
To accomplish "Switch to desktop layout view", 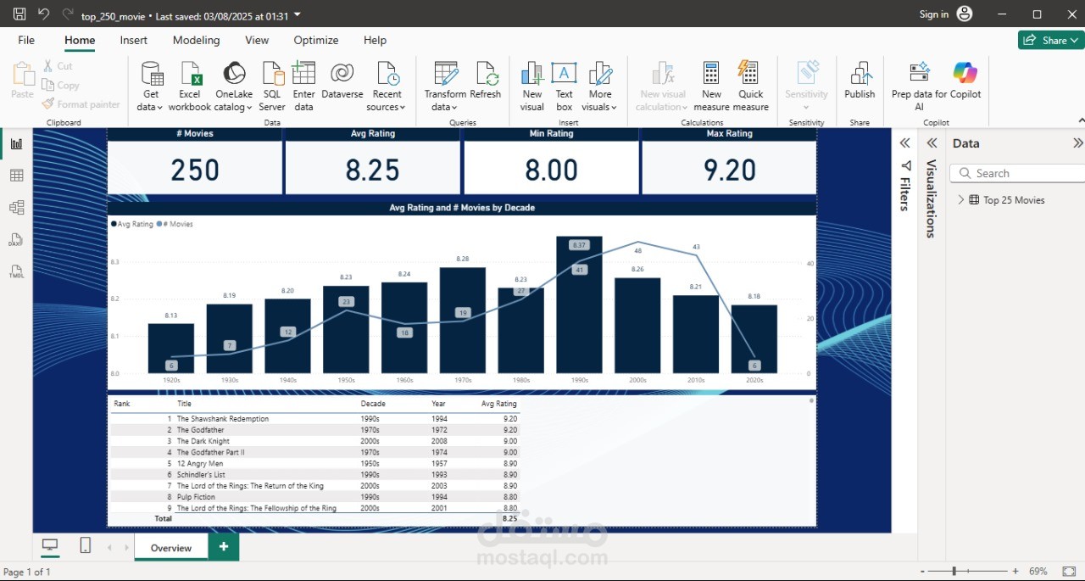I will pyautogui.click(x=50, y=545).
